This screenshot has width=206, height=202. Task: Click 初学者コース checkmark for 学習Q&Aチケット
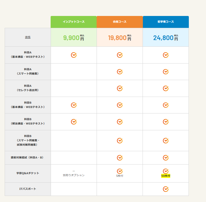click(x=166, y=171)
